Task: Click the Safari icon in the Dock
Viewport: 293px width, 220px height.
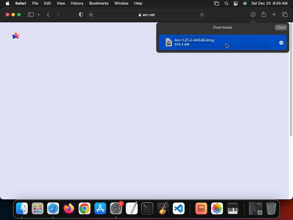Action: tap(53, 209)
